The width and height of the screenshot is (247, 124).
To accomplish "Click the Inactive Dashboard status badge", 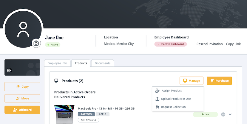I will pyautogui.click(x=171, y=44).
